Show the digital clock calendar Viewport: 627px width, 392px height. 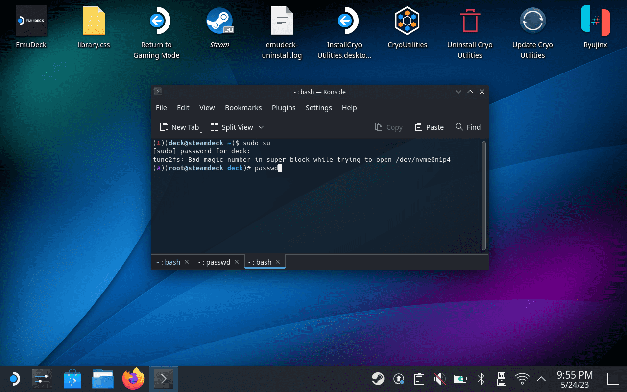(x=575, y=379)
